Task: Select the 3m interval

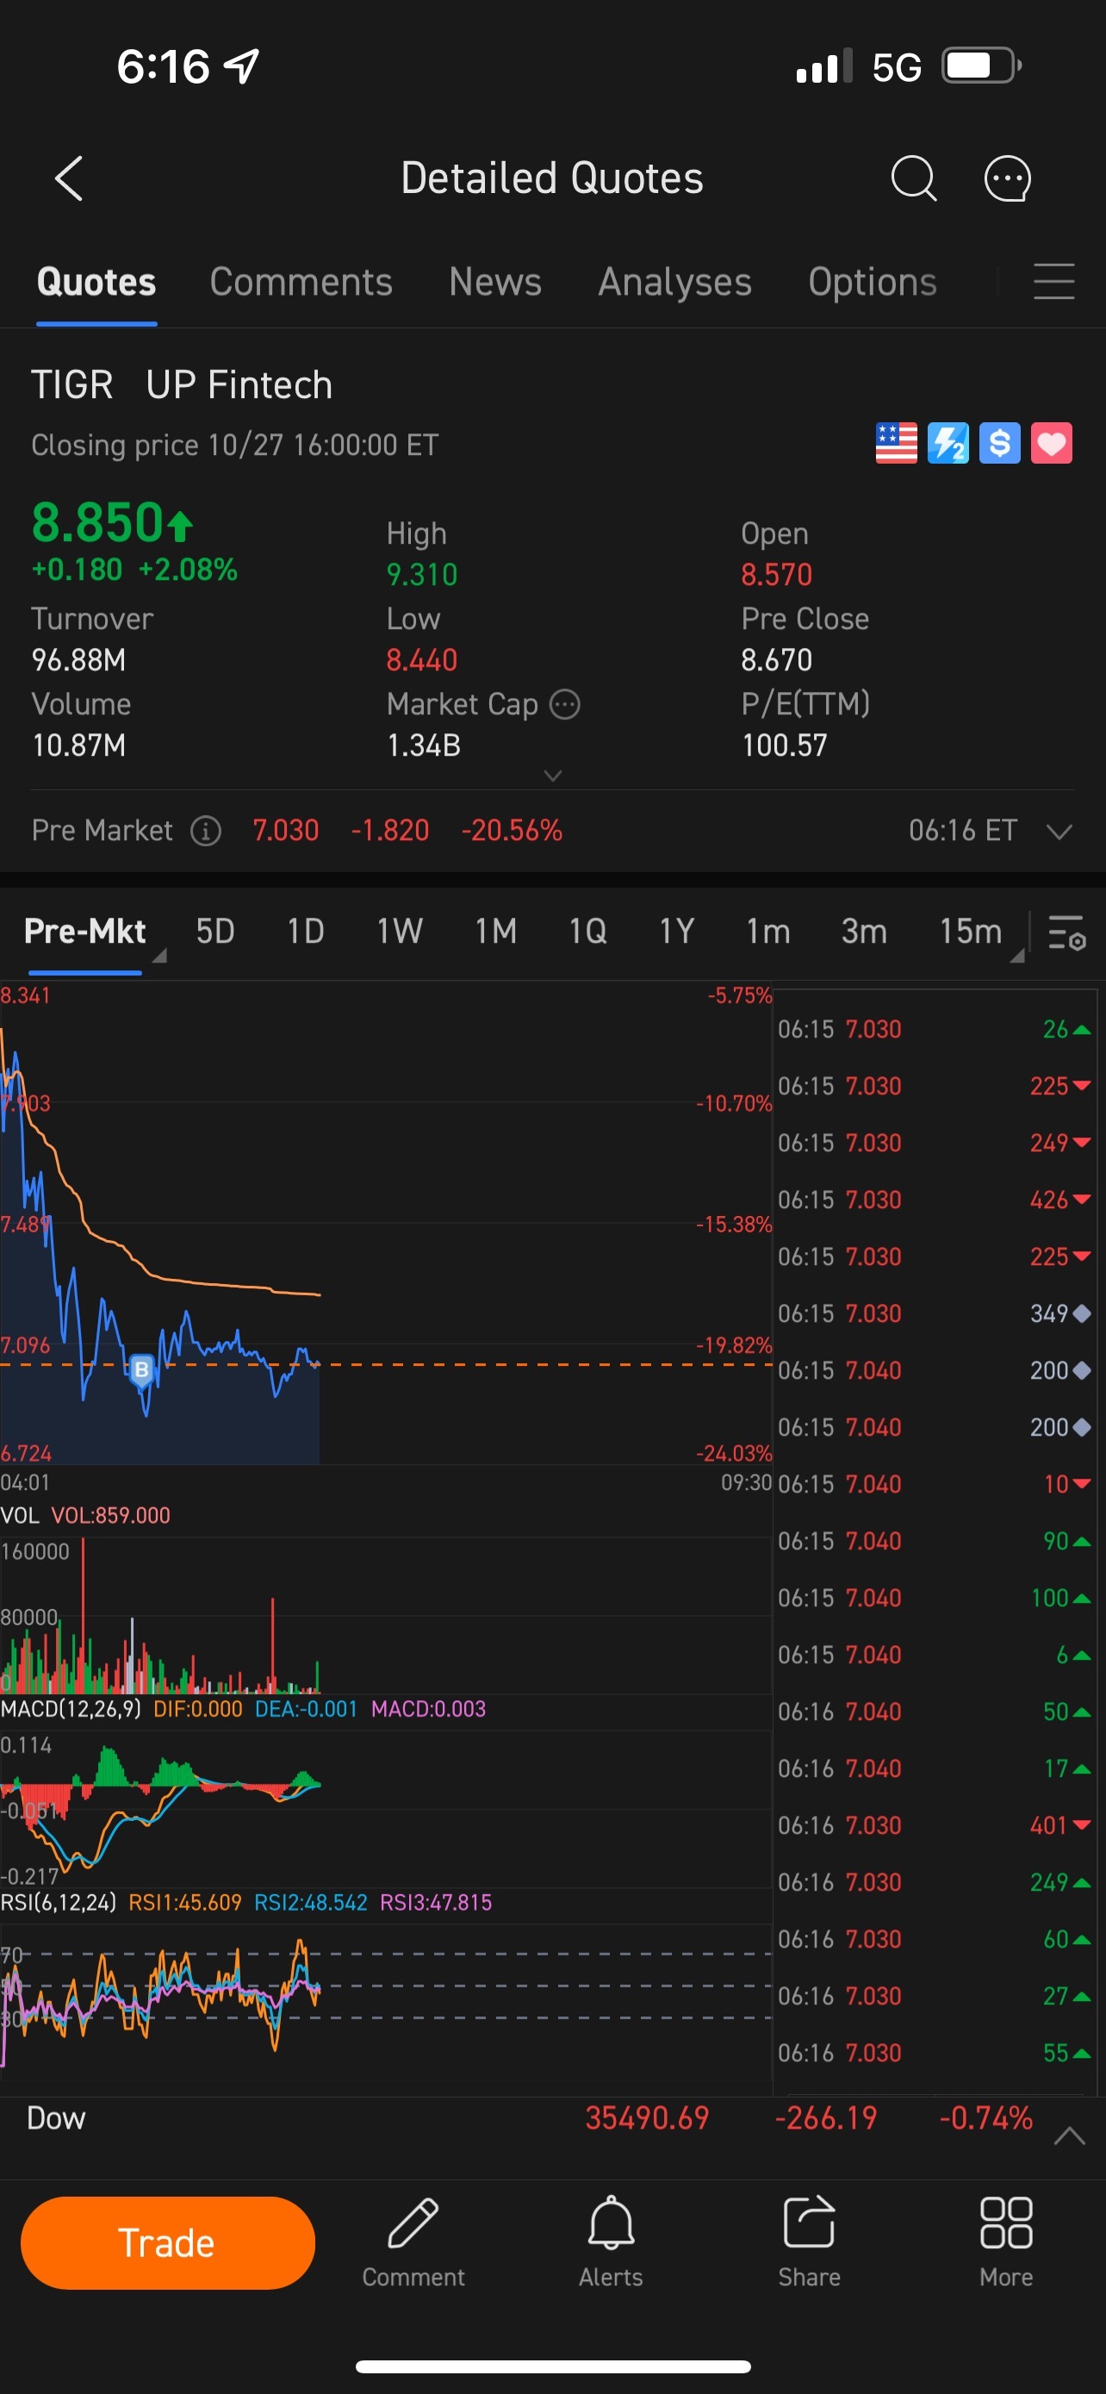Action: pos(864,932)
